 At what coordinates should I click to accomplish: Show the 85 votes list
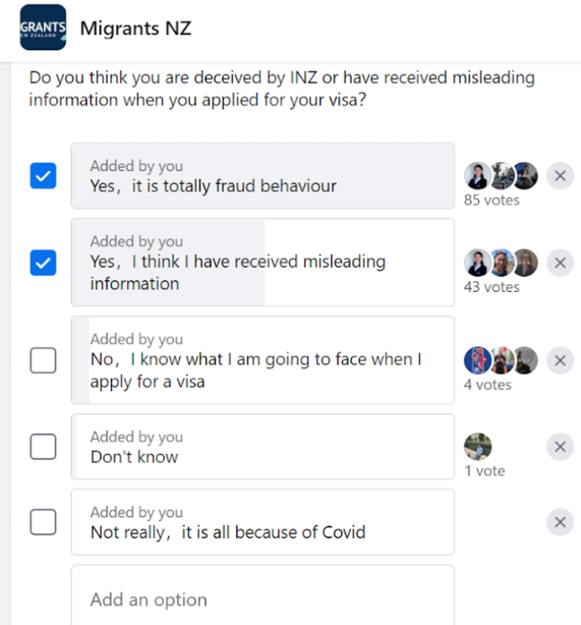(x=491, y=200)
